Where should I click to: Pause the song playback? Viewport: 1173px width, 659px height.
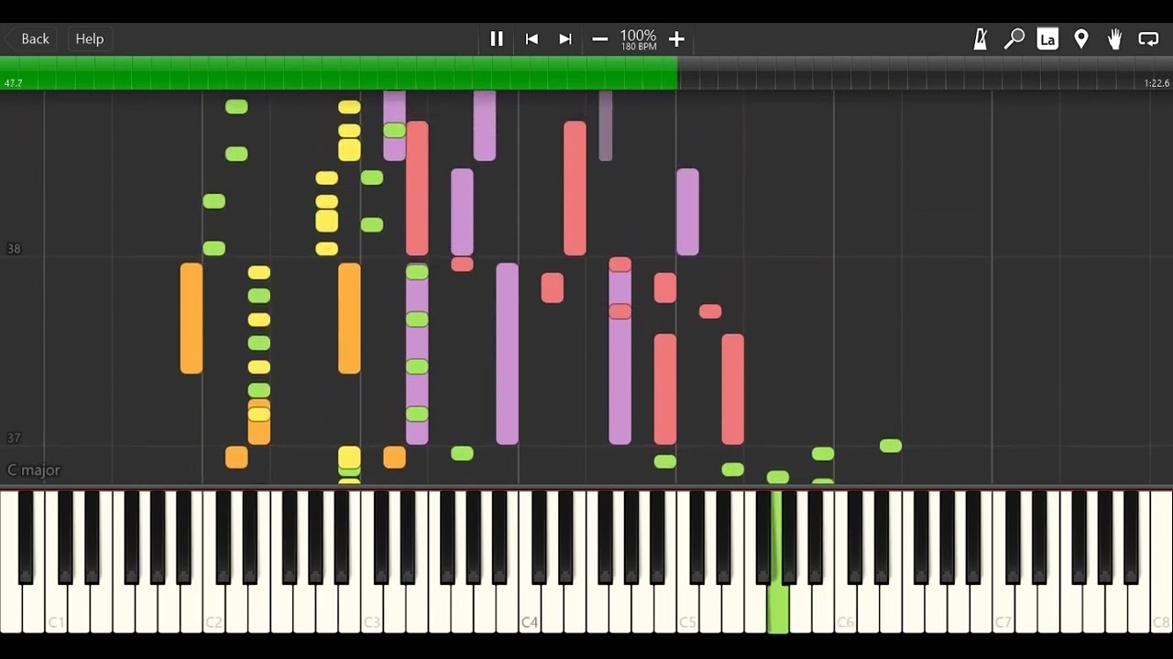(x=497, y=38)
